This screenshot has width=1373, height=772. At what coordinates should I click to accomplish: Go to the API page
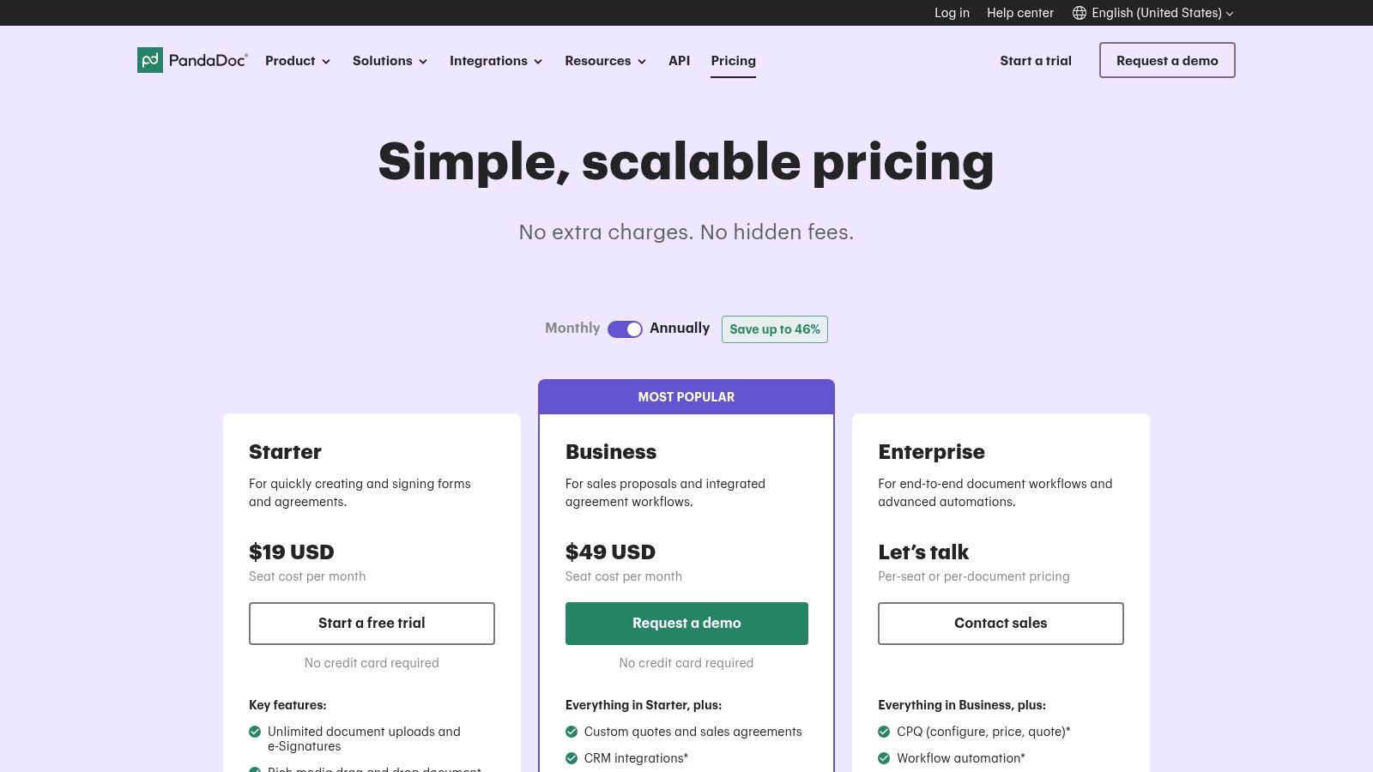click(x=679, y=61)
